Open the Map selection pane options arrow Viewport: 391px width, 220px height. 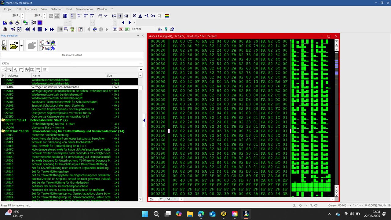(138, 36)
